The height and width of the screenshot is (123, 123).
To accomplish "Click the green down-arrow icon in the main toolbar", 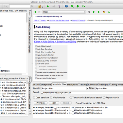I will 78,6.
